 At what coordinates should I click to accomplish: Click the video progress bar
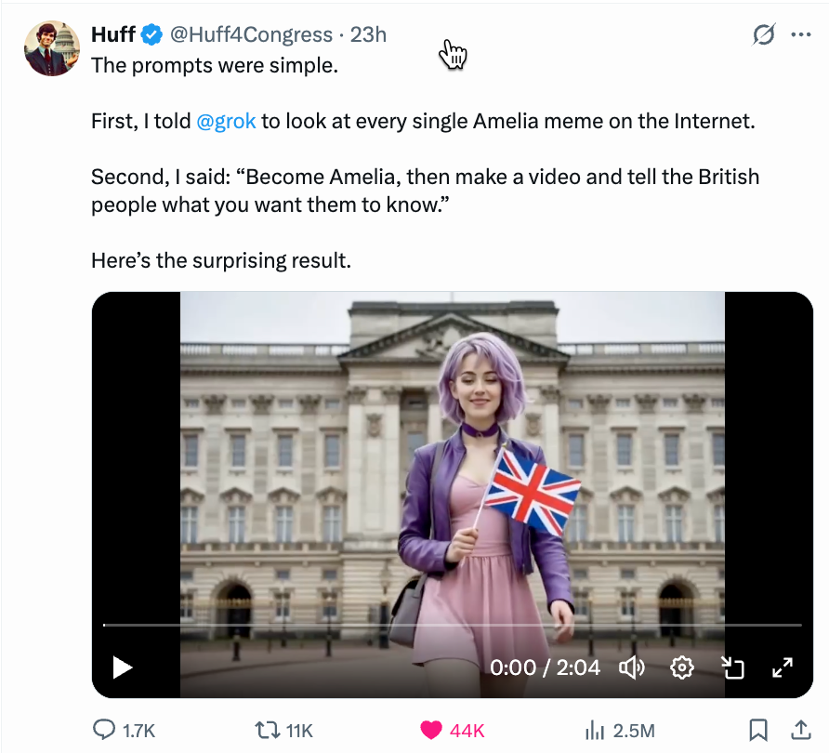(452, 625)
